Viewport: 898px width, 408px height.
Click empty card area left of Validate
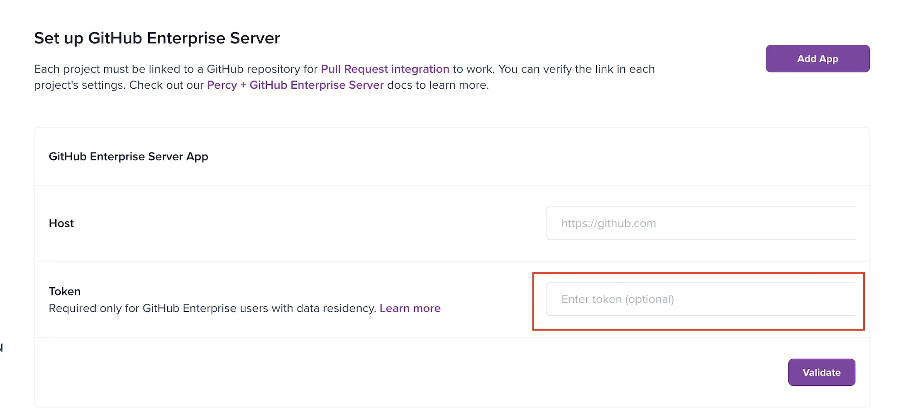(x=408, y=372)
